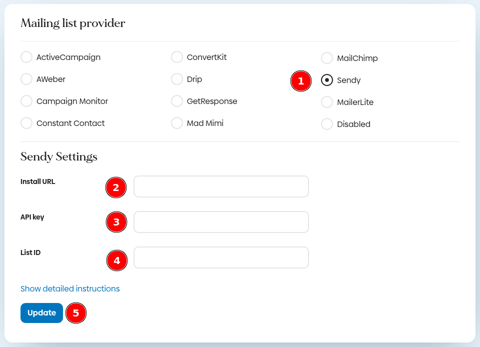Click the blue Update button

coord(41,312)
